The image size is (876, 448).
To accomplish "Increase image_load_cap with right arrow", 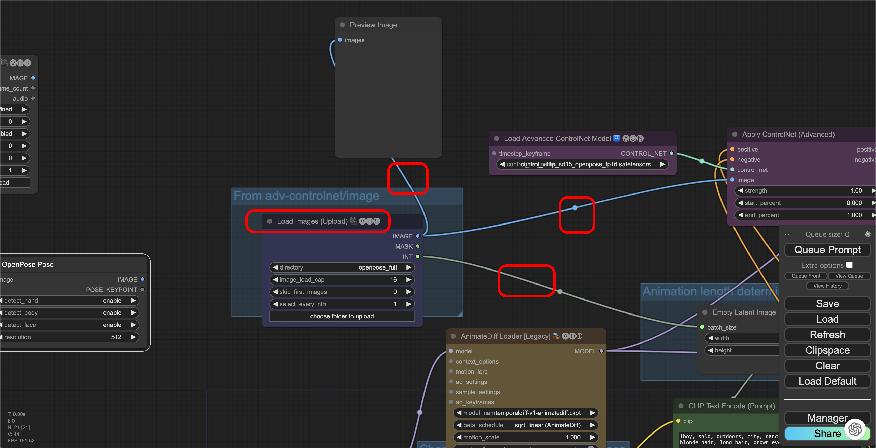I will point(409,280).
